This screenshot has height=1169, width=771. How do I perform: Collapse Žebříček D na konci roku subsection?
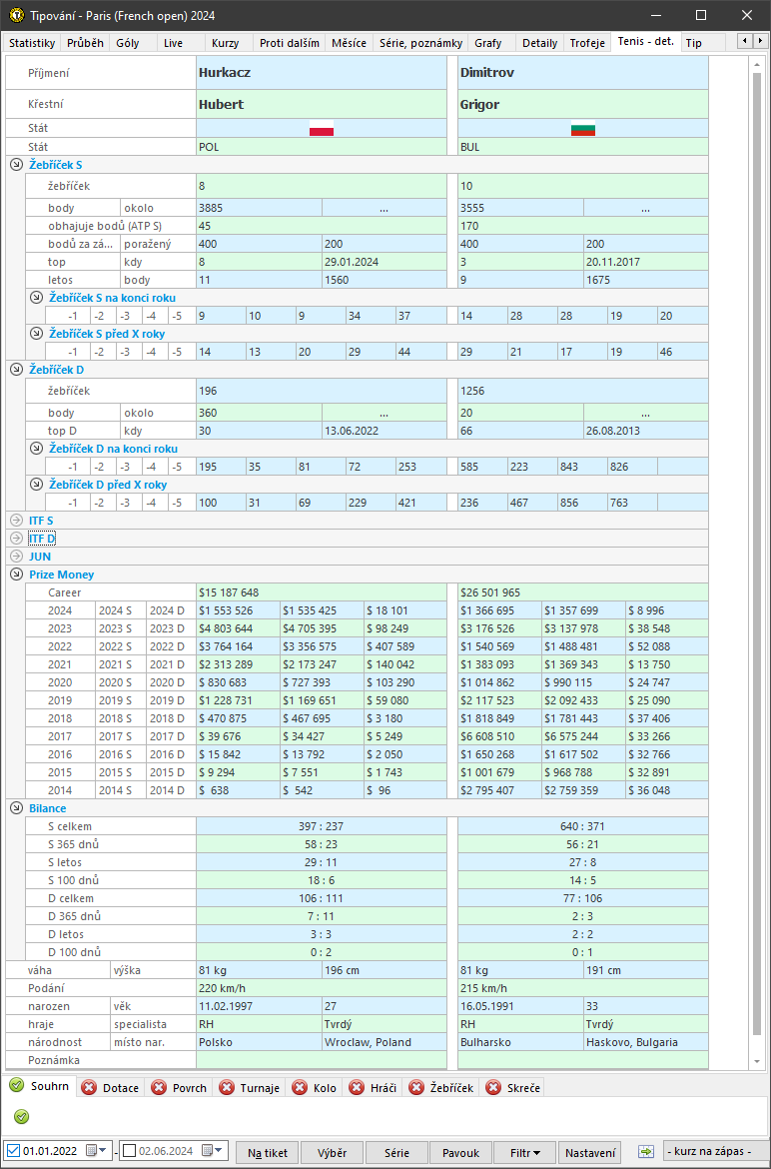(x=37, y=449)
